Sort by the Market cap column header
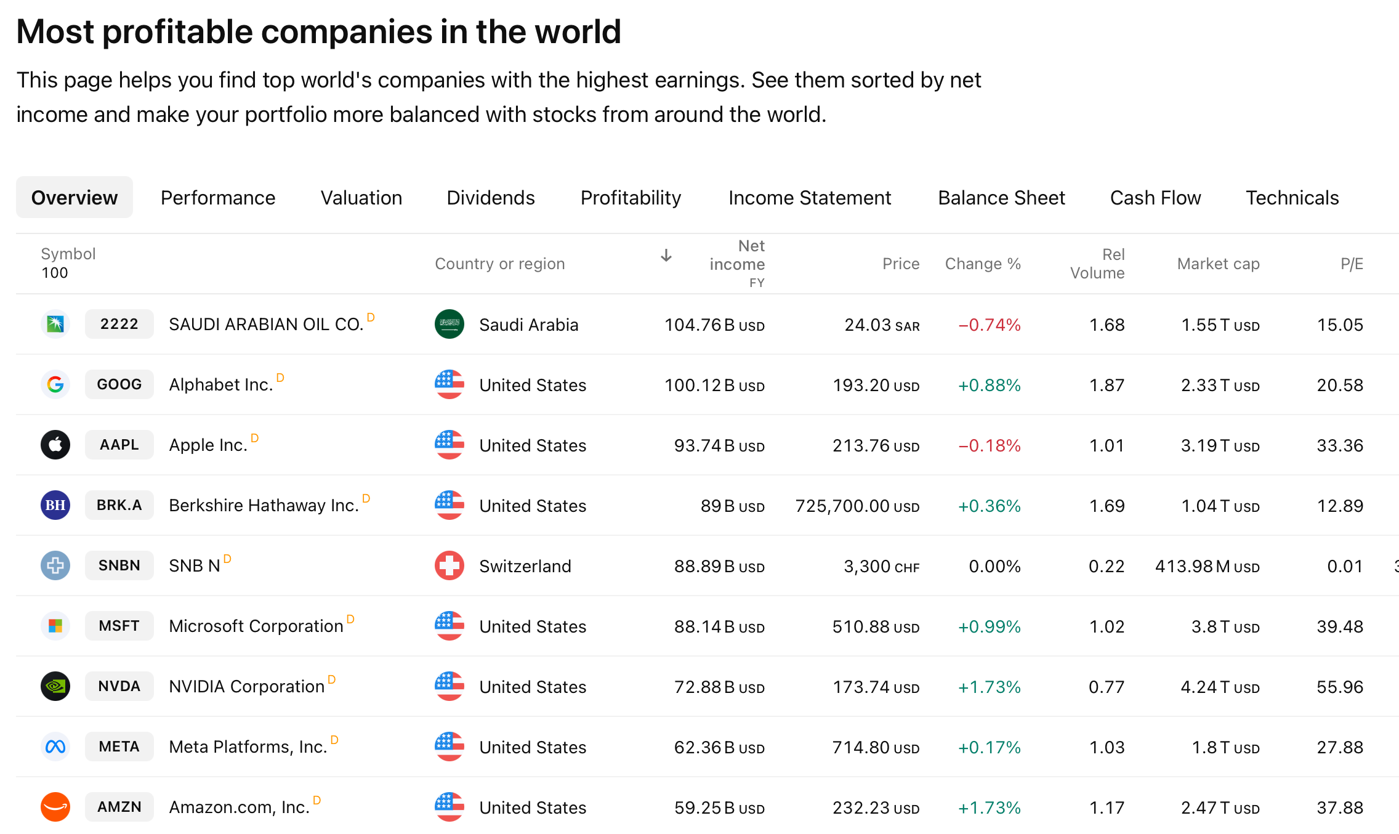 pos(1219,264)
